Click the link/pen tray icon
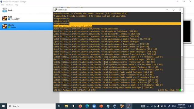Screen dimensions: 194x109 click(x=169, y=106)
